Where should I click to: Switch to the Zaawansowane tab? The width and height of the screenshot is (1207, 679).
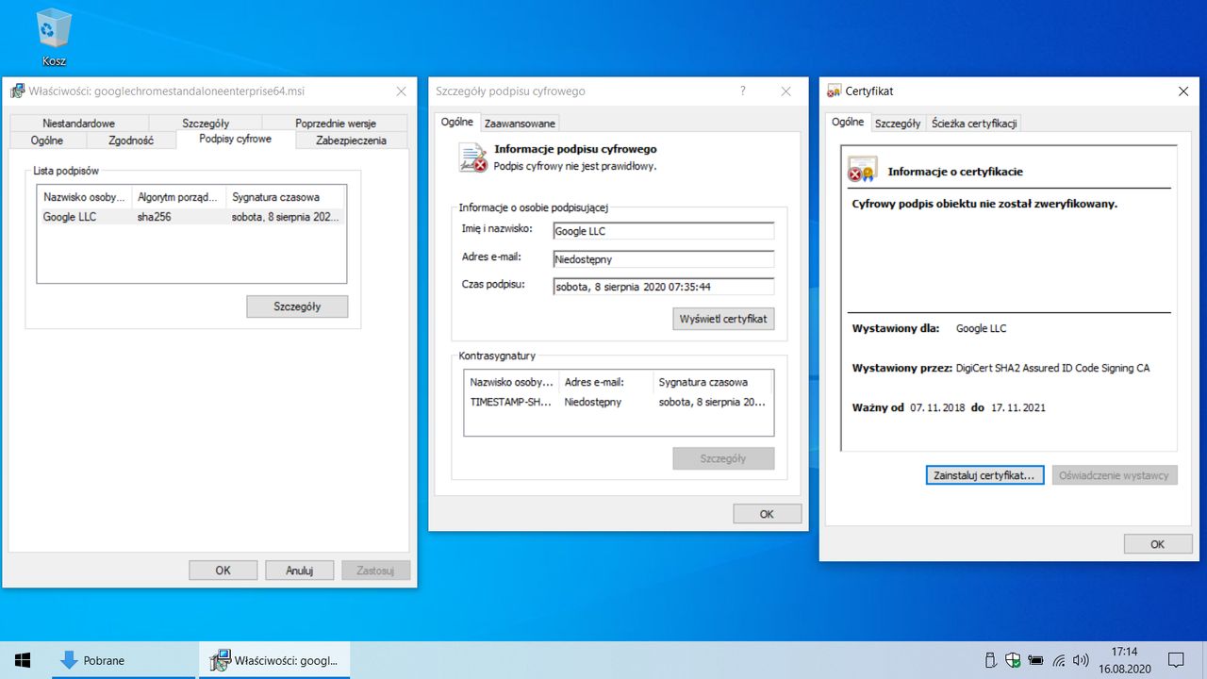click(x=520, y=124)
